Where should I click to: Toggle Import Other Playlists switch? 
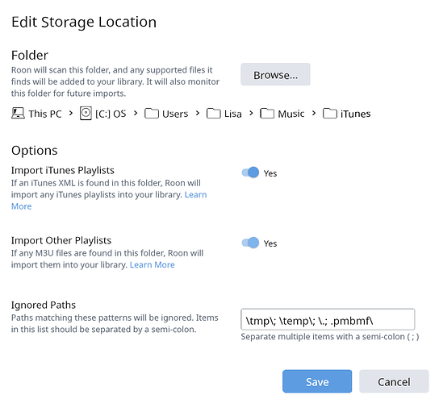tap(250, 243)
